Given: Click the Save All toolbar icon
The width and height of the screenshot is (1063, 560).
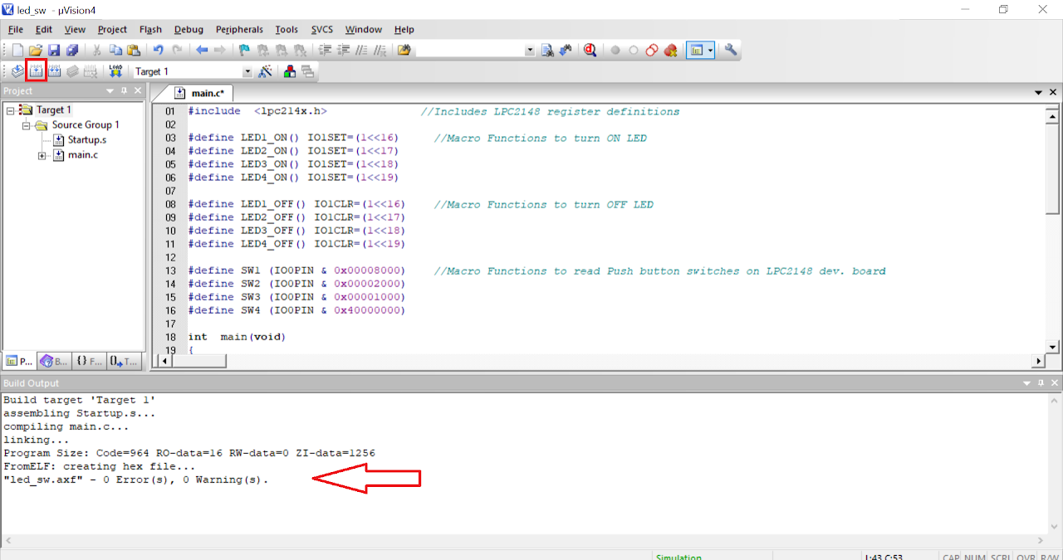Looking at the screenshot, I should [72, 50].
